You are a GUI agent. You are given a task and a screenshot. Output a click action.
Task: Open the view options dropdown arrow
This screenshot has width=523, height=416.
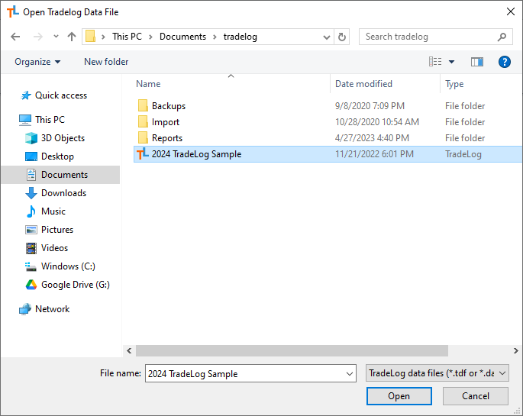(x=451, y=62)
